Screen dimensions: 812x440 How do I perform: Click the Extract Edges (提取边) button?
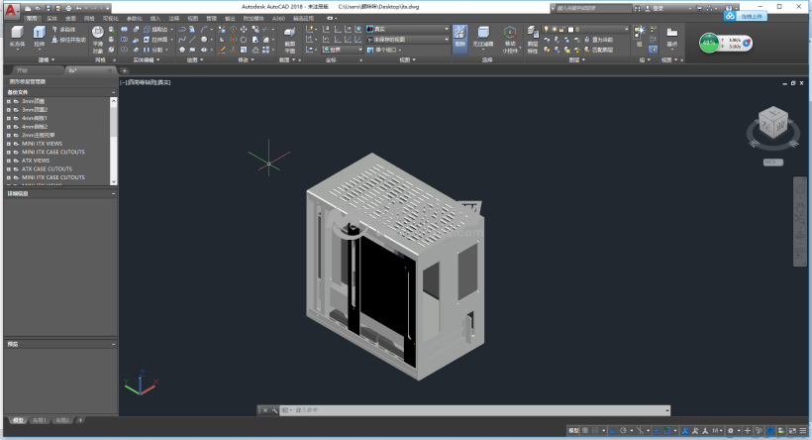point(155,30)
